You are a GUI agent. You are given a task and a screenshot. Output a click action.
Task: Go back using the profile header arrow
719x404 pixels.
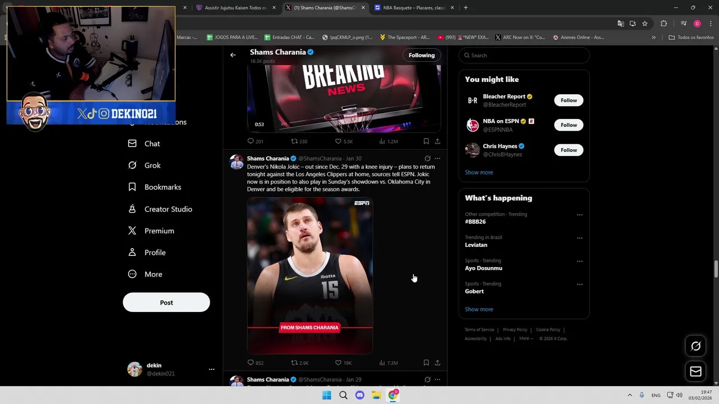(233, 55)
